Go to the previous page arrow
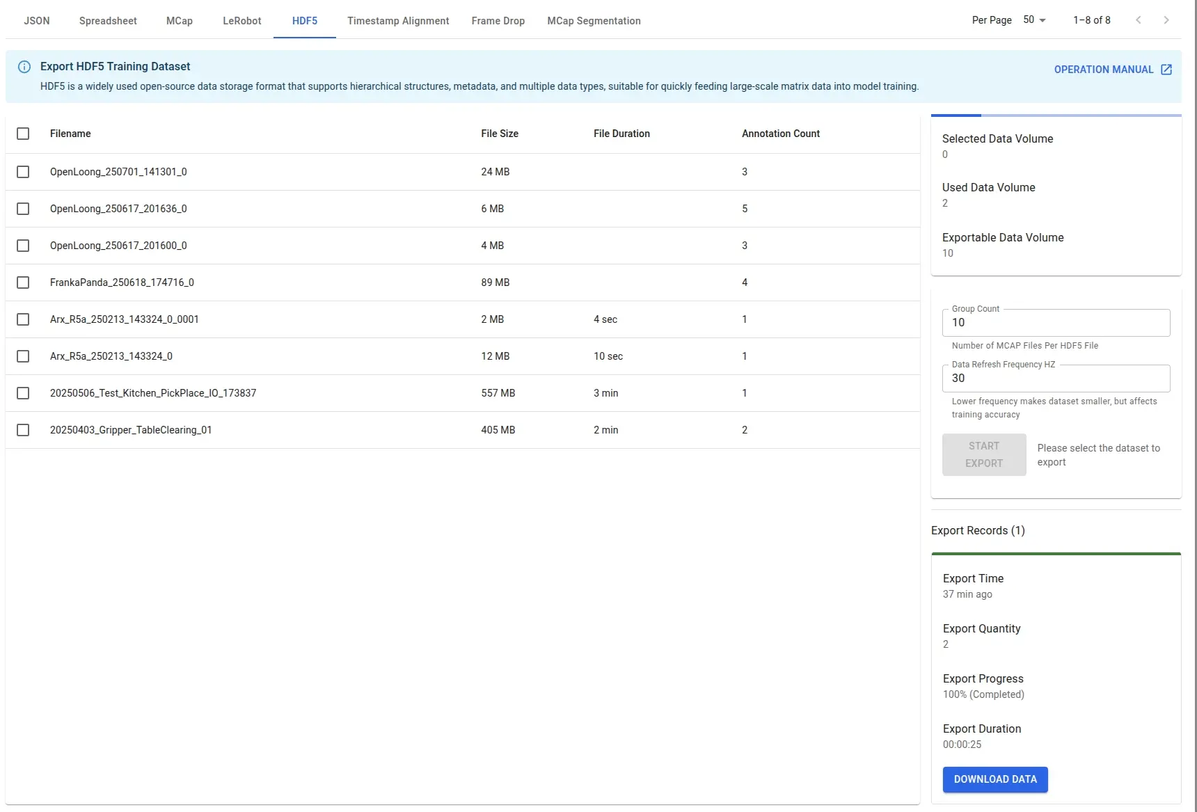 (x=1139, y=20)
